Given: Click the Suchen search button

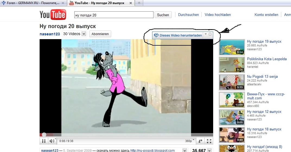Looking at the screenshot, I should click(x=163, y=15).
